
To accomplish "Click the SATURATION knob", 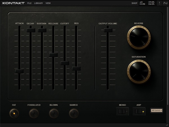I will pos(139,71).
